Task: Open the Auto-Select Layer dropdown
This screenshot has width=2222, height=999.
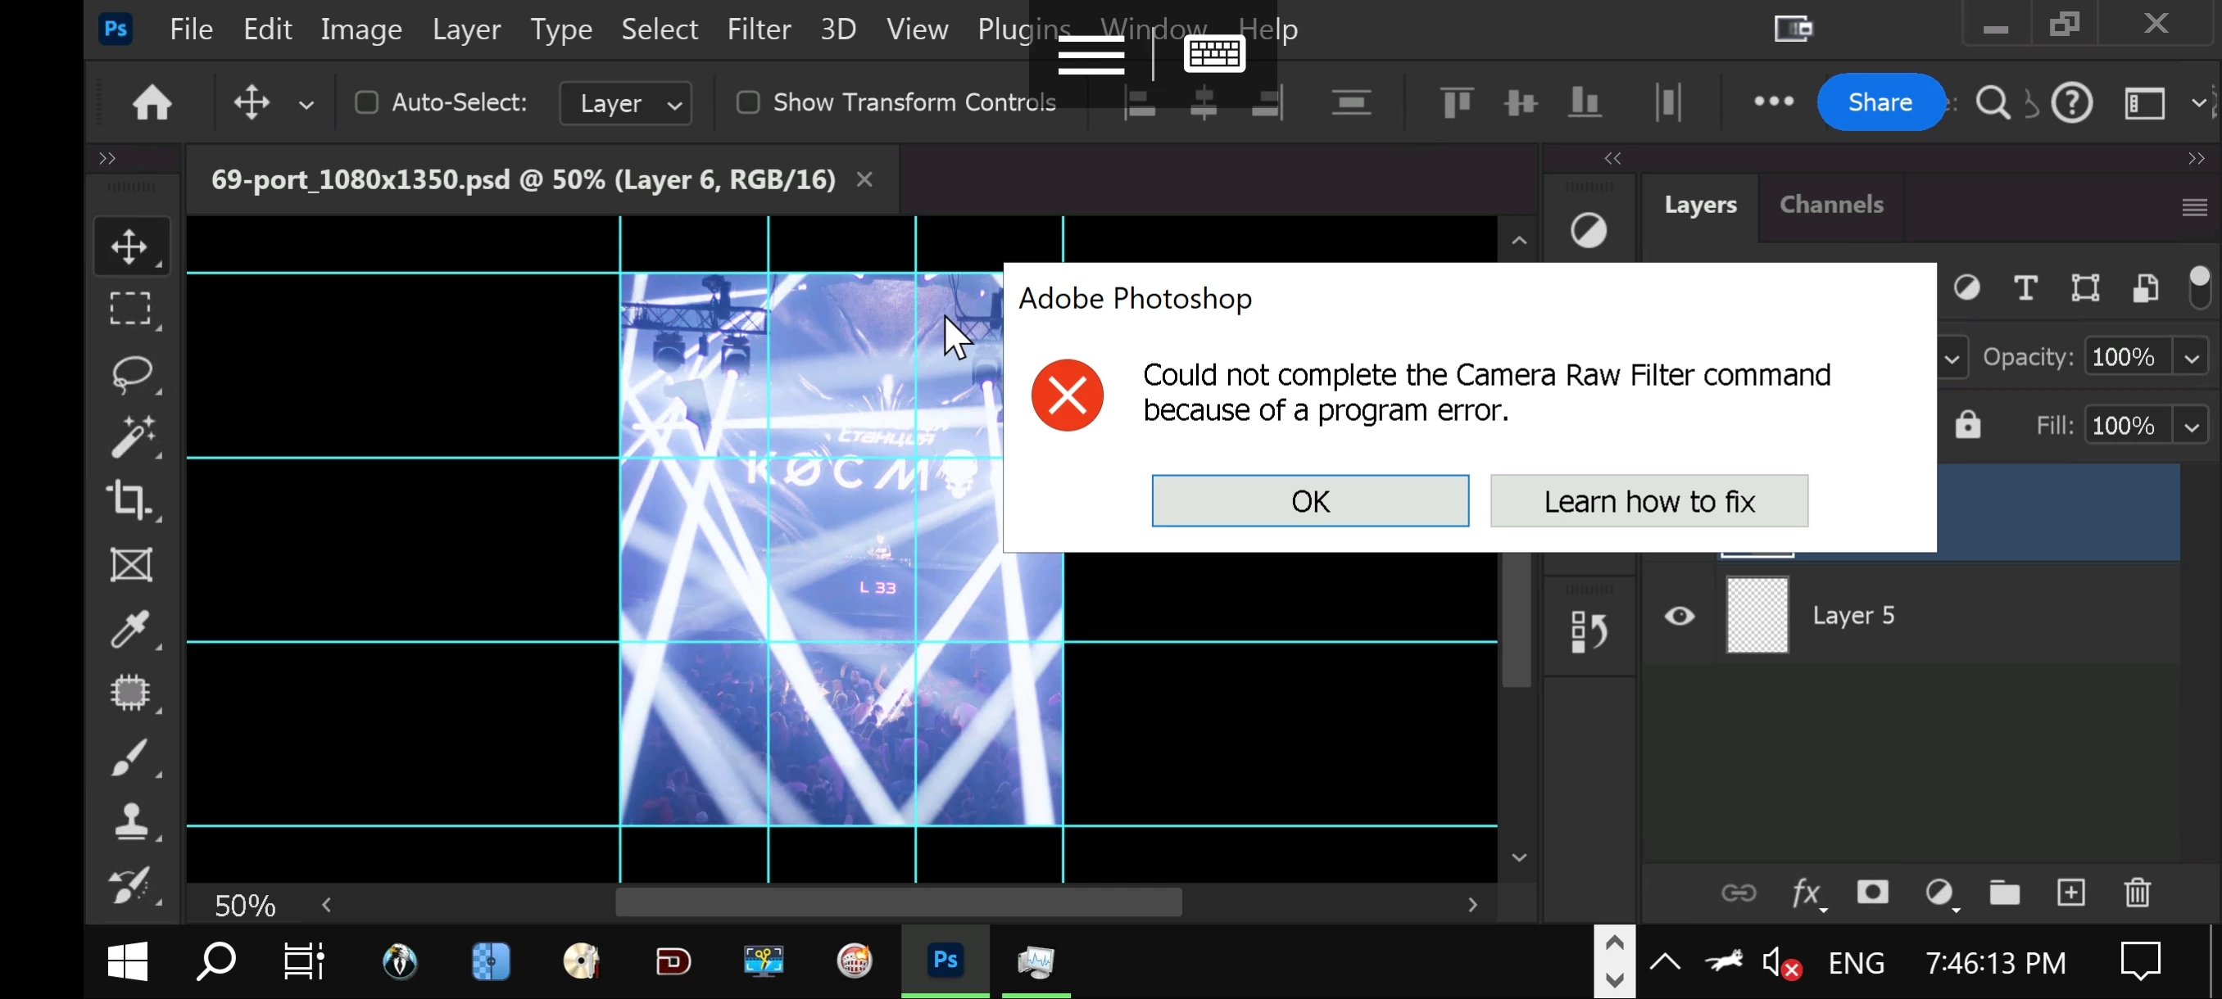Action: click(625, 103)
